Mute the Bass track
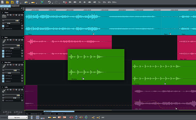This screenshot has height=120, width=196. 11,40
